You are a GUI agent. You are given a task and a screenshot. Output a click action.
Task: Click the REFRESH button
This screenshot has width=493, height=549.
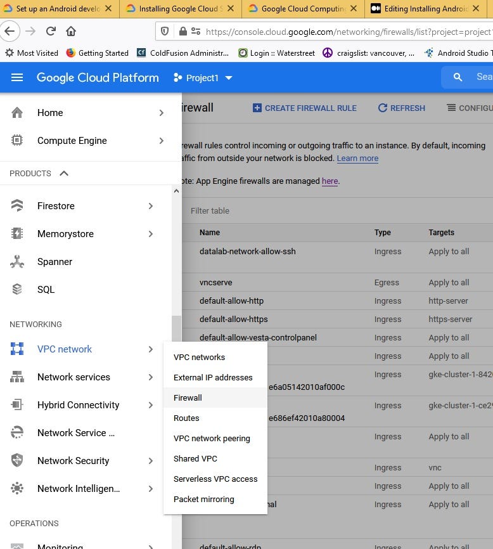402,108
